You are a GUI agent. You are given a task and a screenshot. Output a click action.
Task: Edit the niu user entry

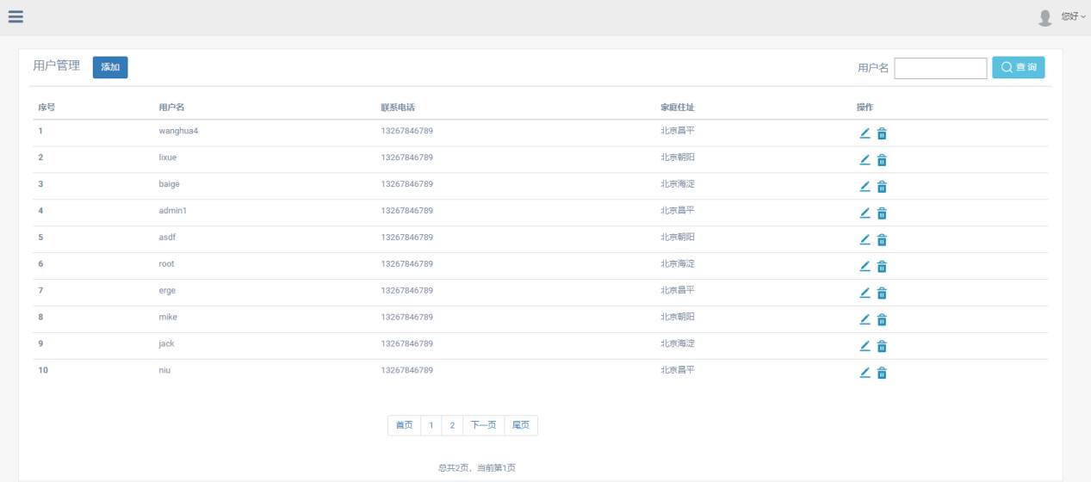(865, 374)
